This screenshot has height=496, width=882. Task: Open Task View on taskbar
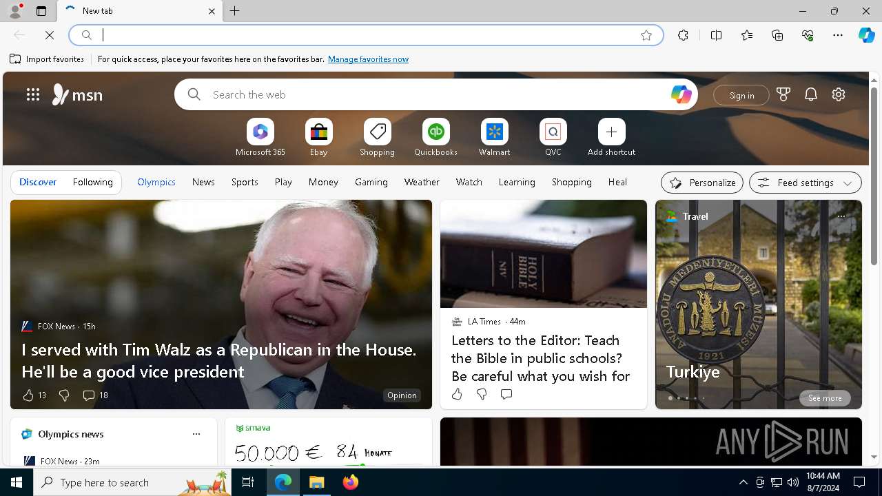coord(248,482)
